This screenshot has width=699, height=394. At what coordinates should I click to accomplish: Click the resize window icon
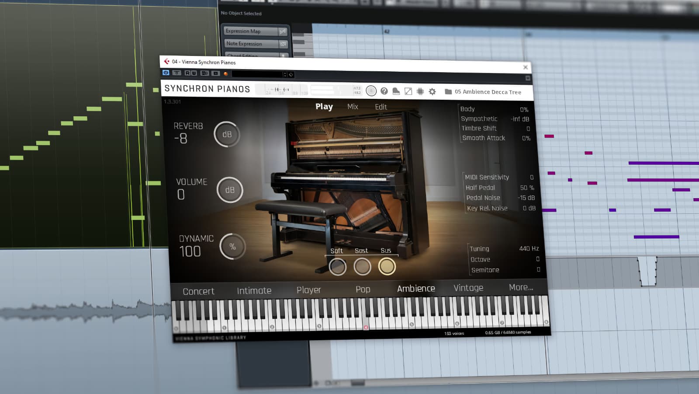(x=408, y=91)
